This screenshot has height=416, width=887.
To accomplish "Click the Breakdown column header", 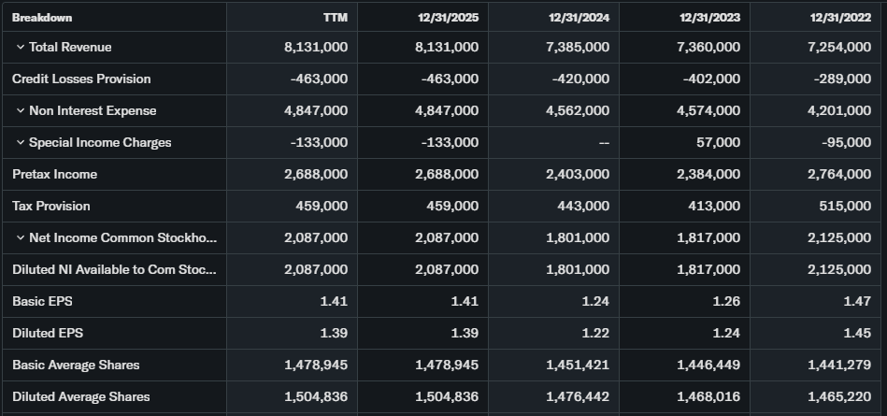I will click(42, 18).
